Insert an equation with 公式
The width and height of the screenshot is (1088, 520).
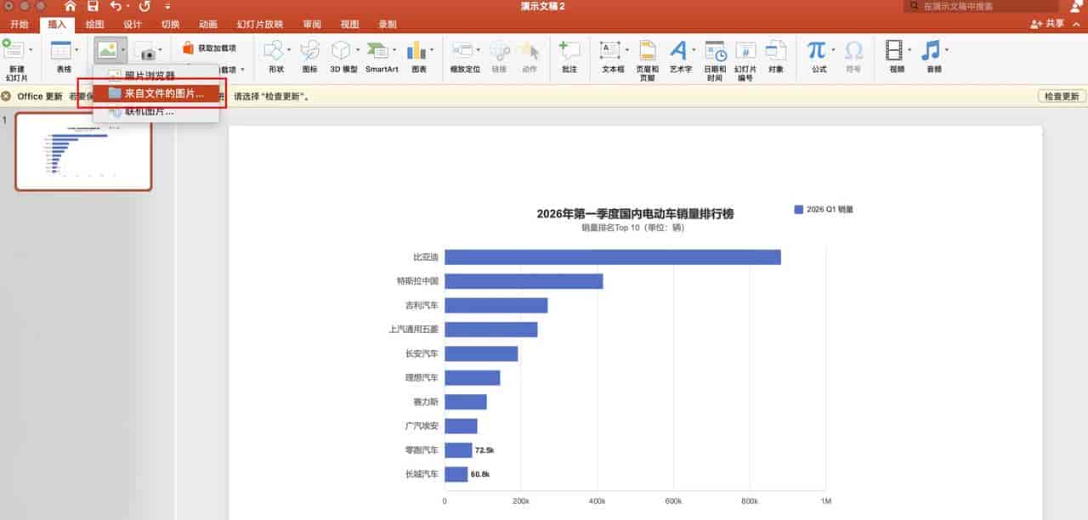pos(817,50)
